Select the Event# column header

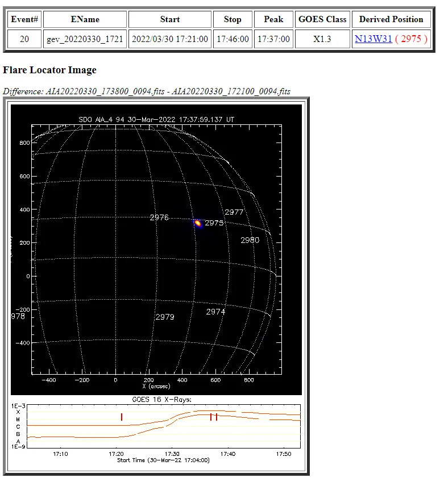[24, 19]
